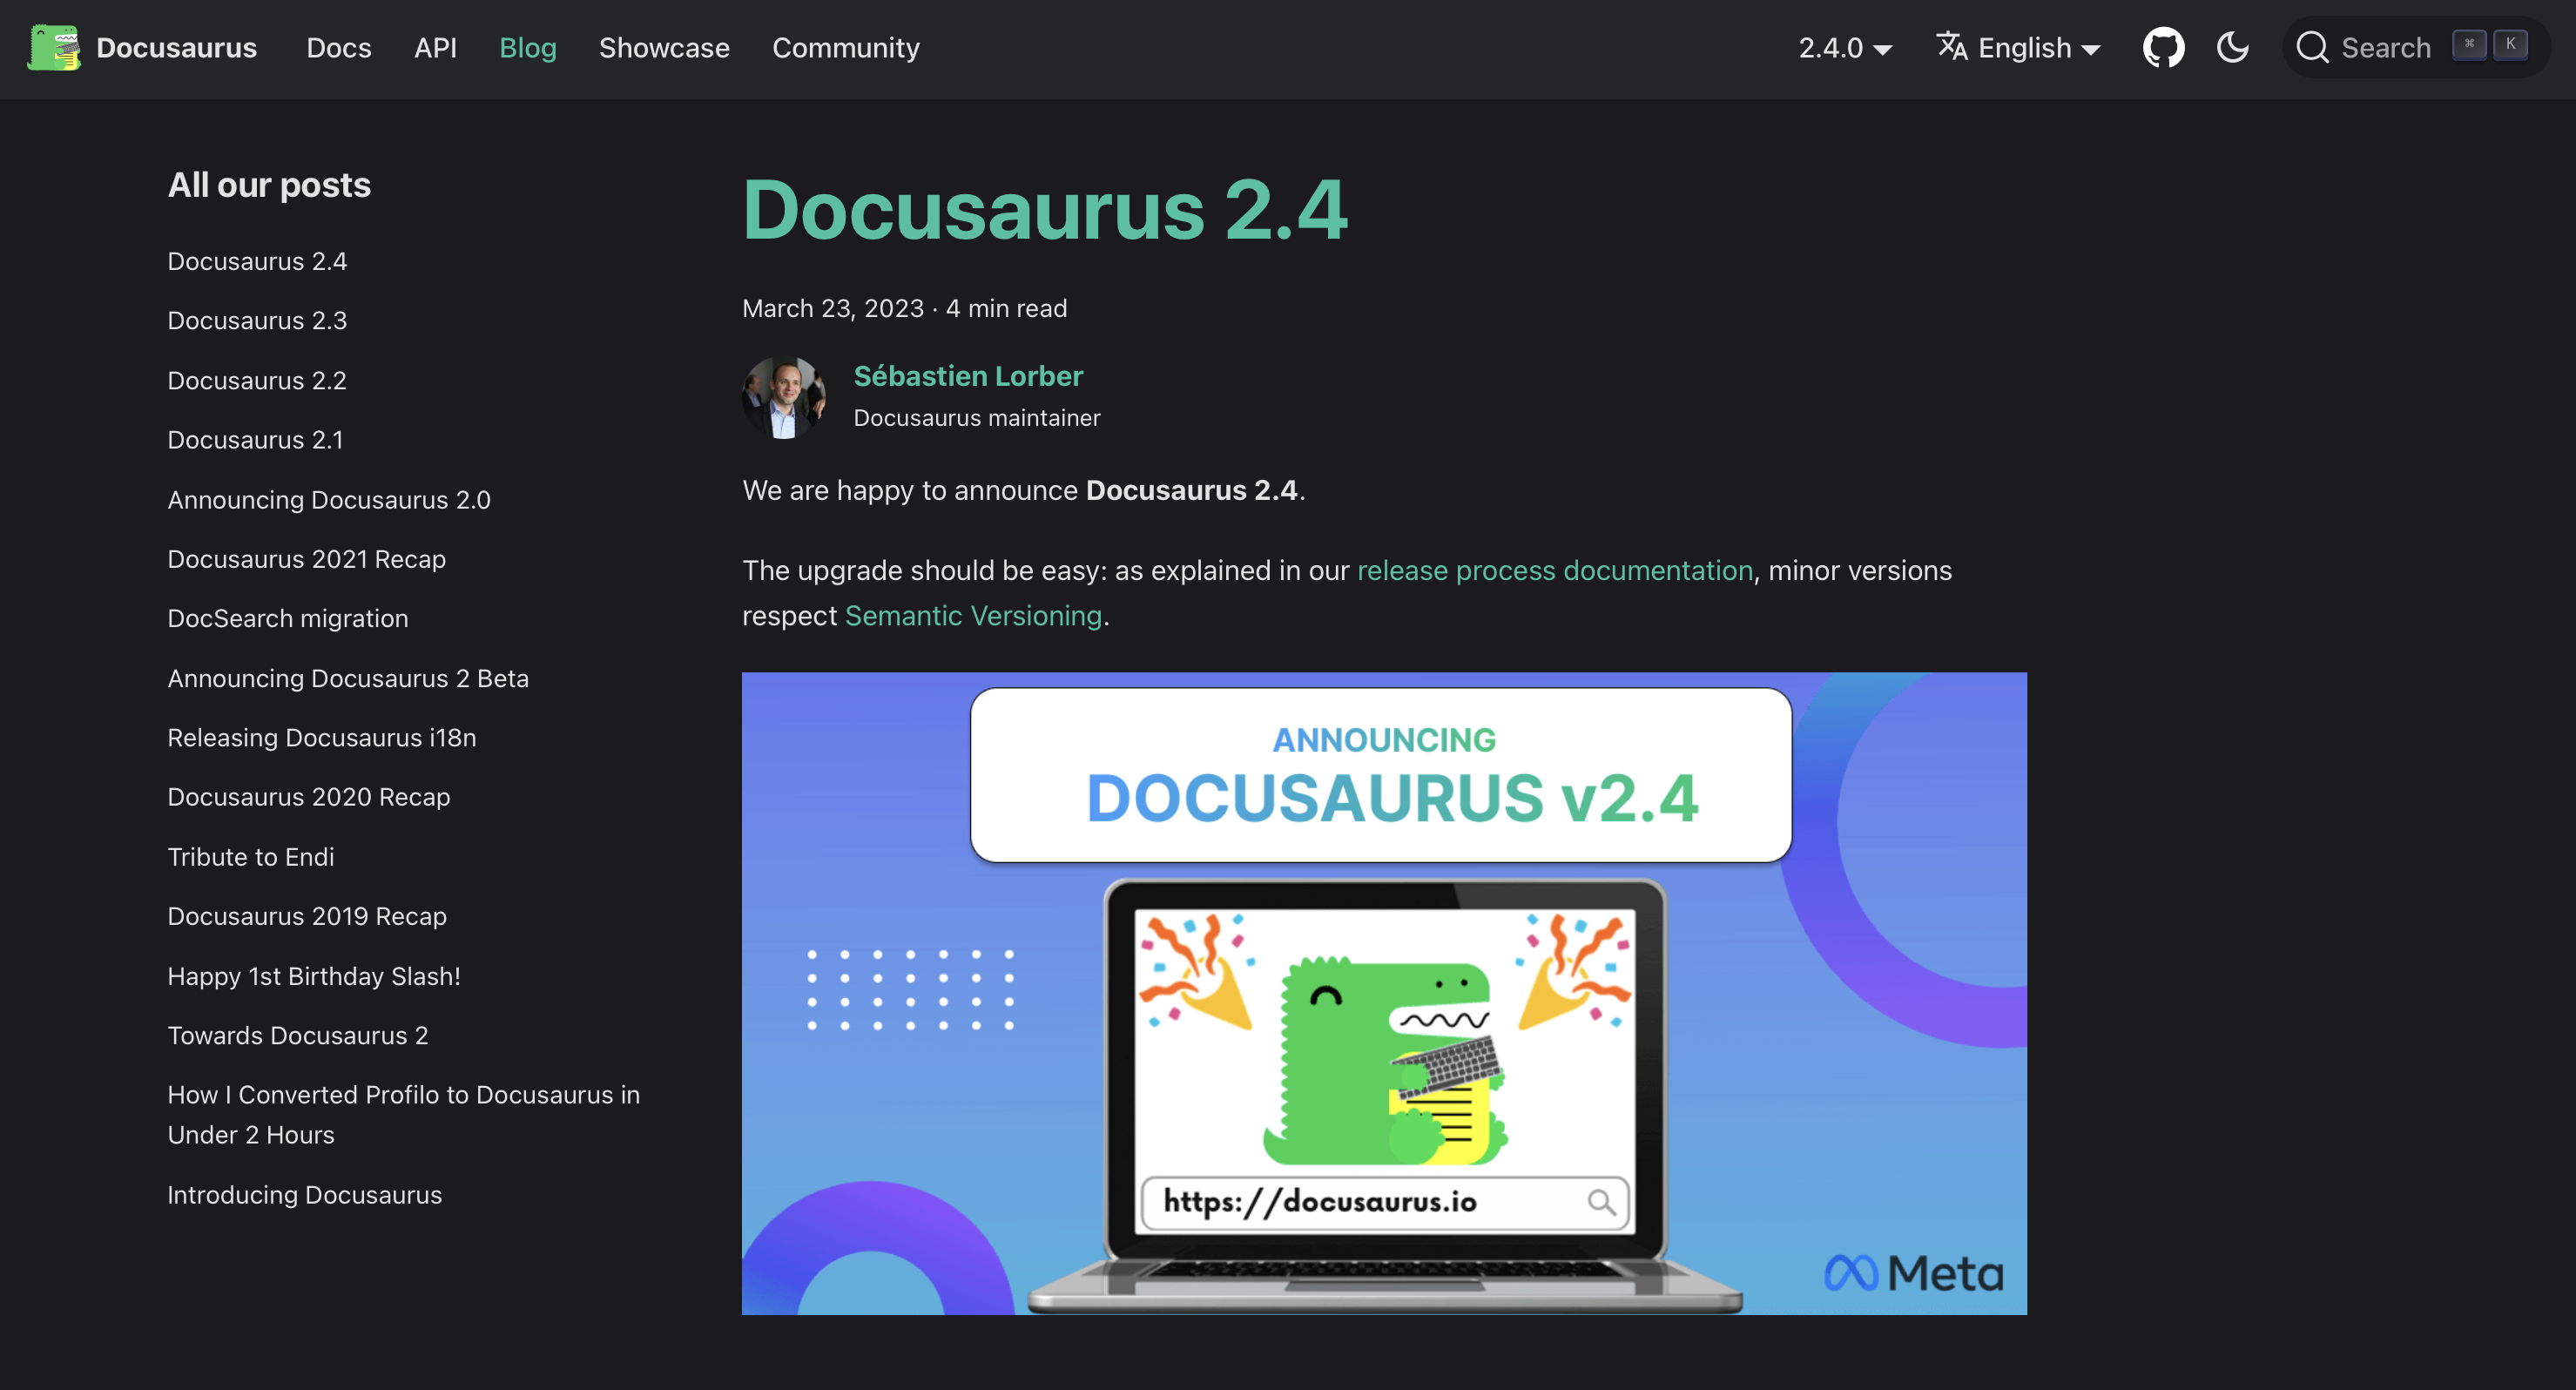Click the ⌘ key hint in search
This screenshot has width=2576, height=1390.
[x=2469, y=45]
